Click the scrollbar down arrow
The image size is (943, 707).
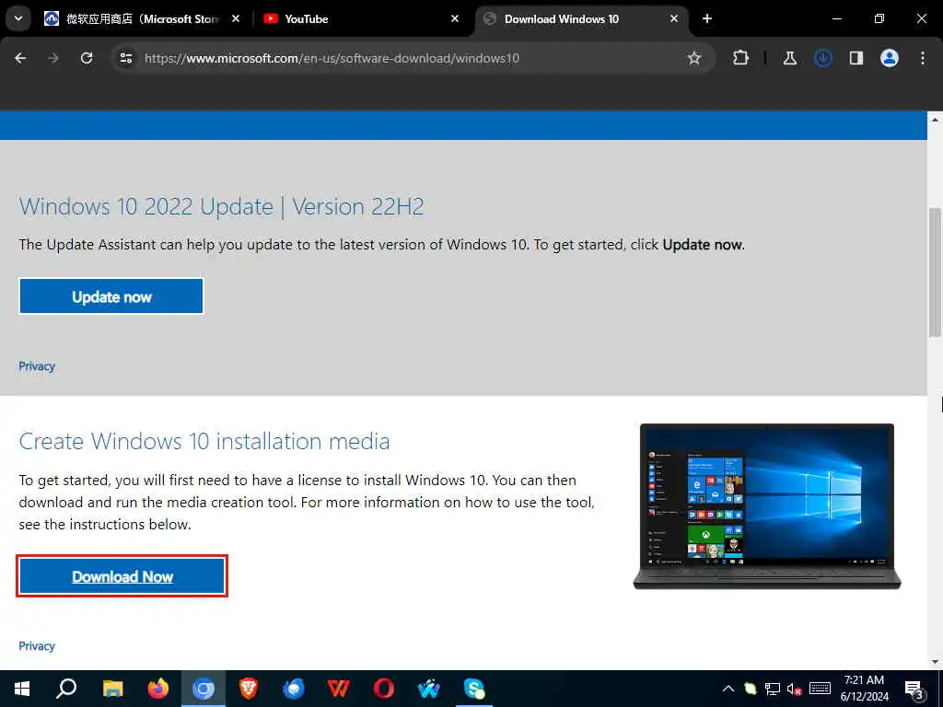coord(935,663)
